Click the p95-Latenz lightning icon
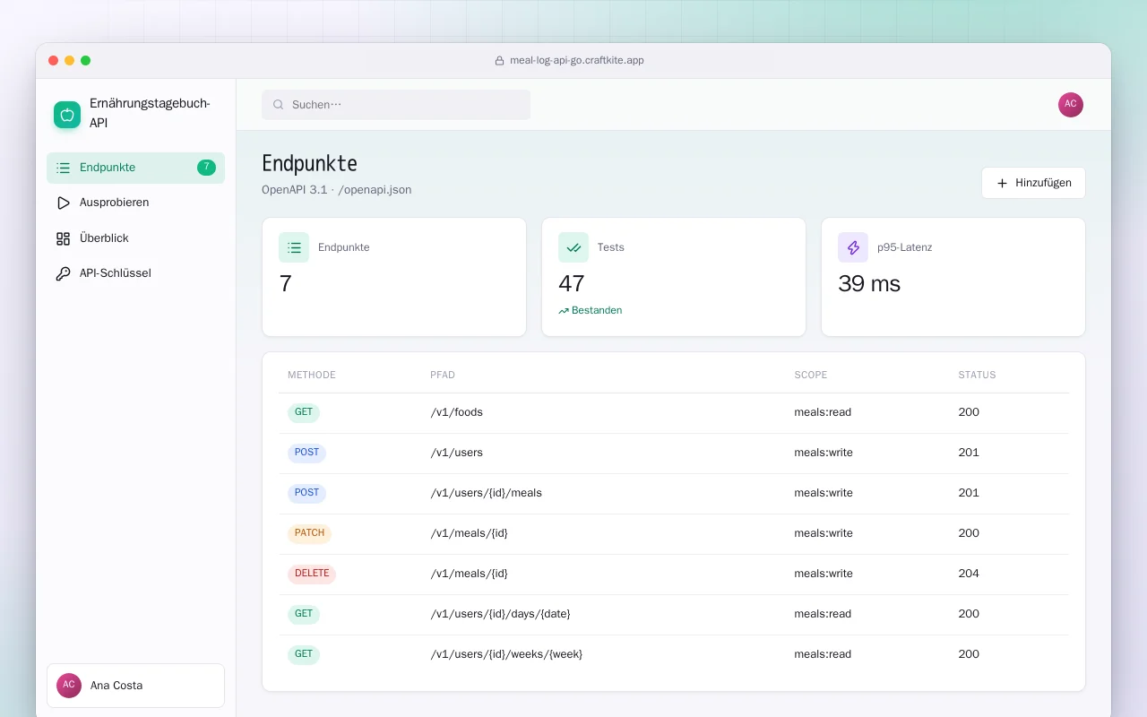 pyautogui.click(x=853, y=247)
